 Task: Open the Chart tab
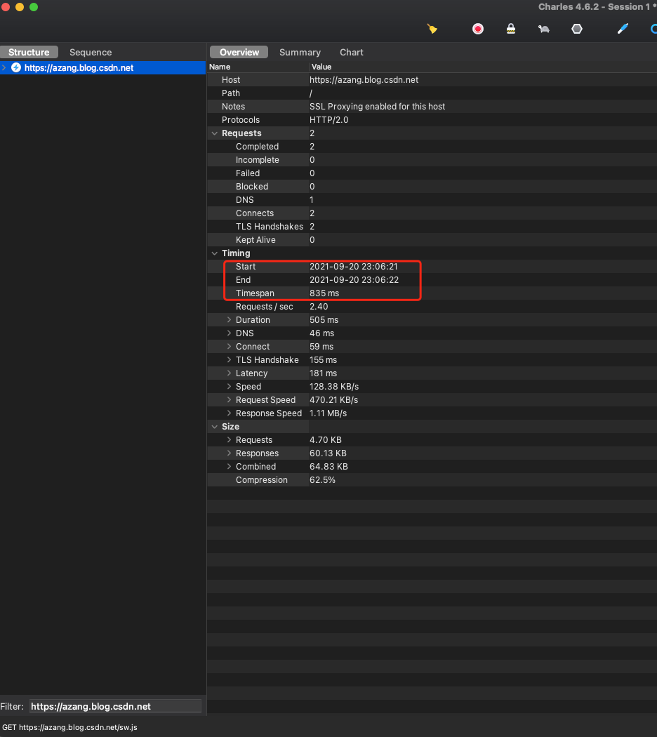tap(352, 52)
